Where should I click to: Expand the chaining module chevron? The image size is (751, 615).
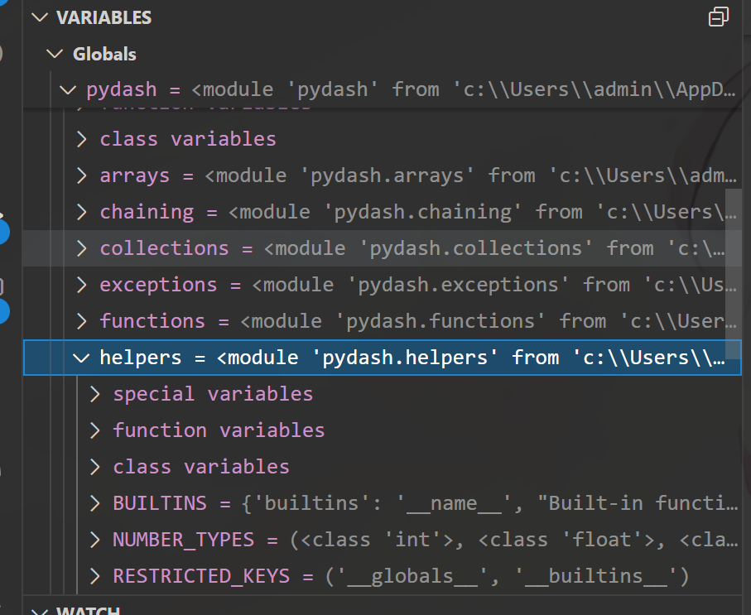82,212
